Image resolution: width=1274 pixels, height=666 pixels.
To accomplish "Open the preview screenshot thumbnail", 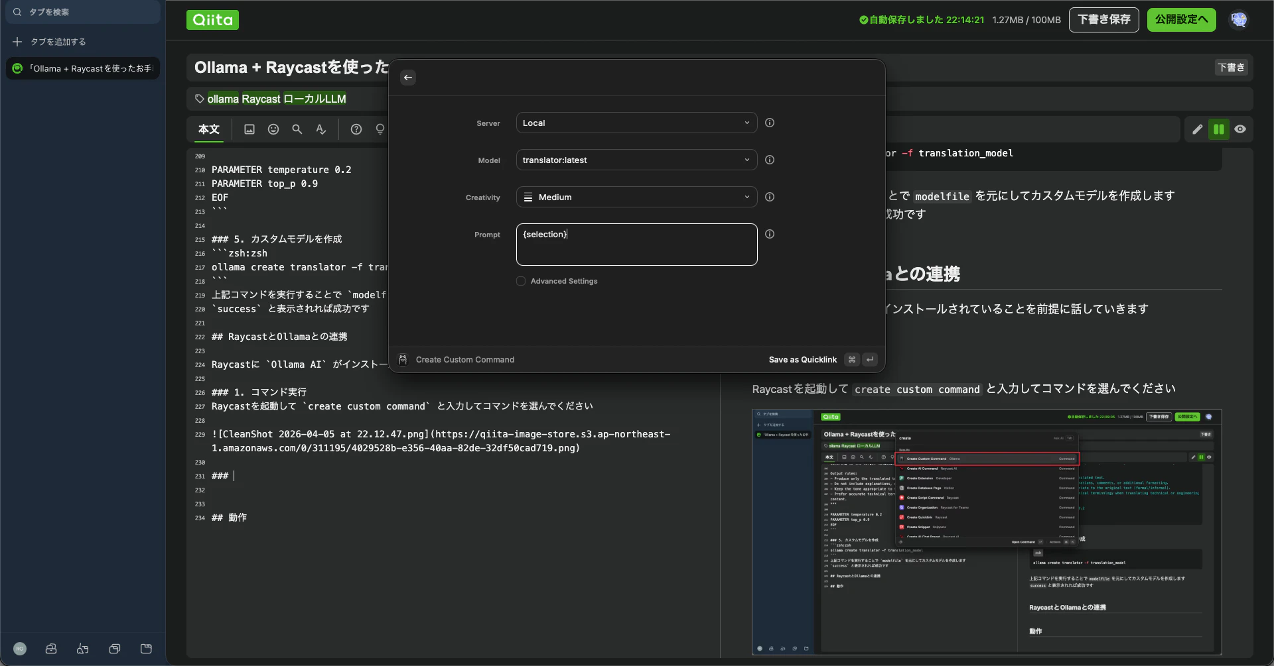I will [x=987, y=532].
